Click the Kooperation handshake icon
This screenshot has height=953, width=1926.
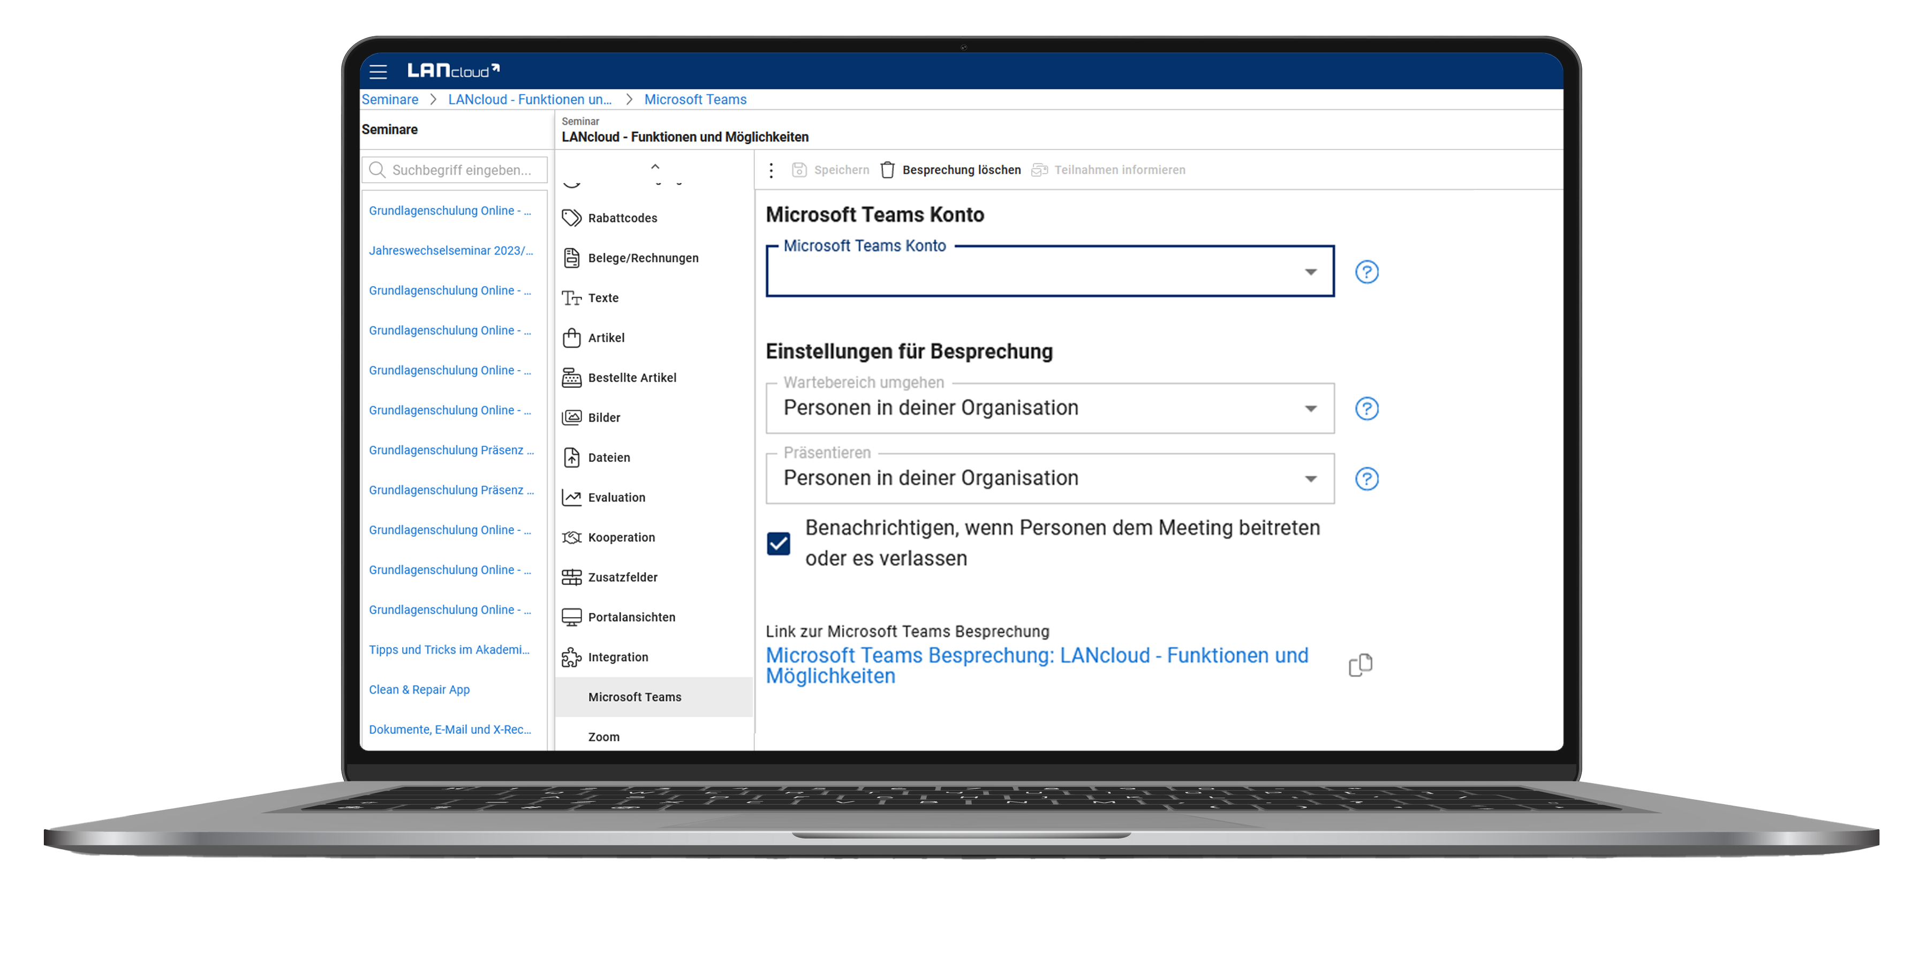(x=571, y=537)
